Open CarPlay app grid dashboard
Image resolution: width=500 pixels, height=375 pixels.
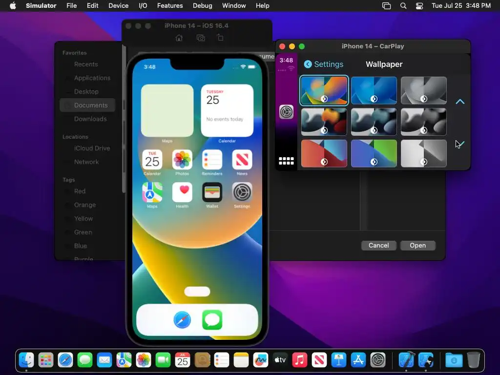pyautogui.click(x=286, y=161)
